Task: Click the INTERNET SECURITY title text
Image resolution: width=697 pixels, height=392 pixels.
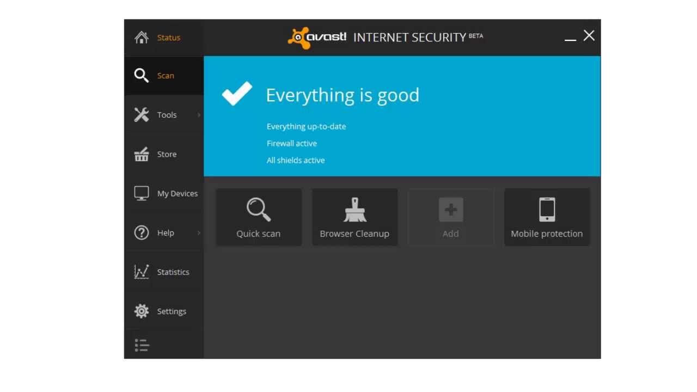Action: pyautogui.click(x=409, y=38)
